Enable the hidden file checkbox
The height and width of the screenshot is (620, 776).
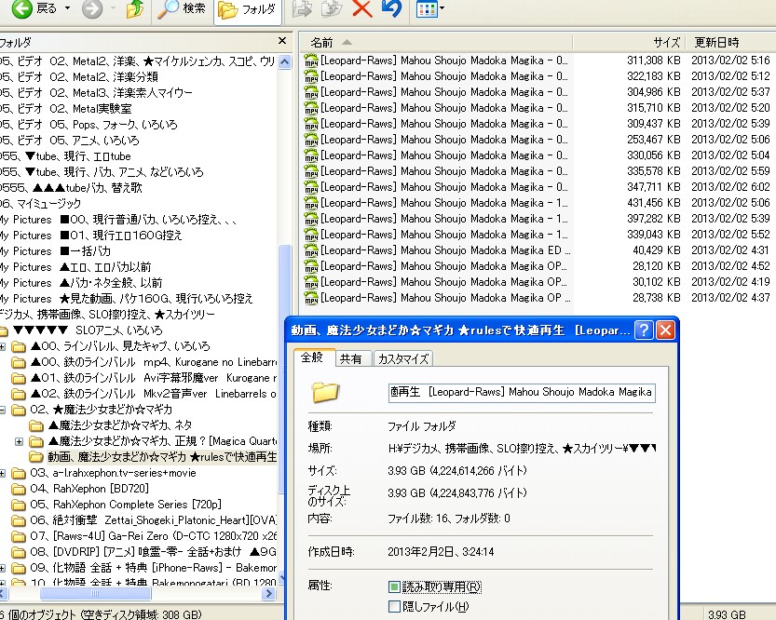point(394,606)
